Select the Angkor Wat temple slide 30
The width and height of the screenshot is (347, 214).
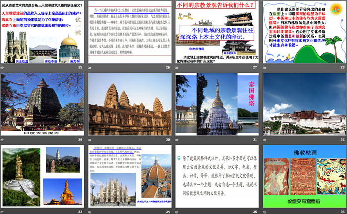point(130,103)
